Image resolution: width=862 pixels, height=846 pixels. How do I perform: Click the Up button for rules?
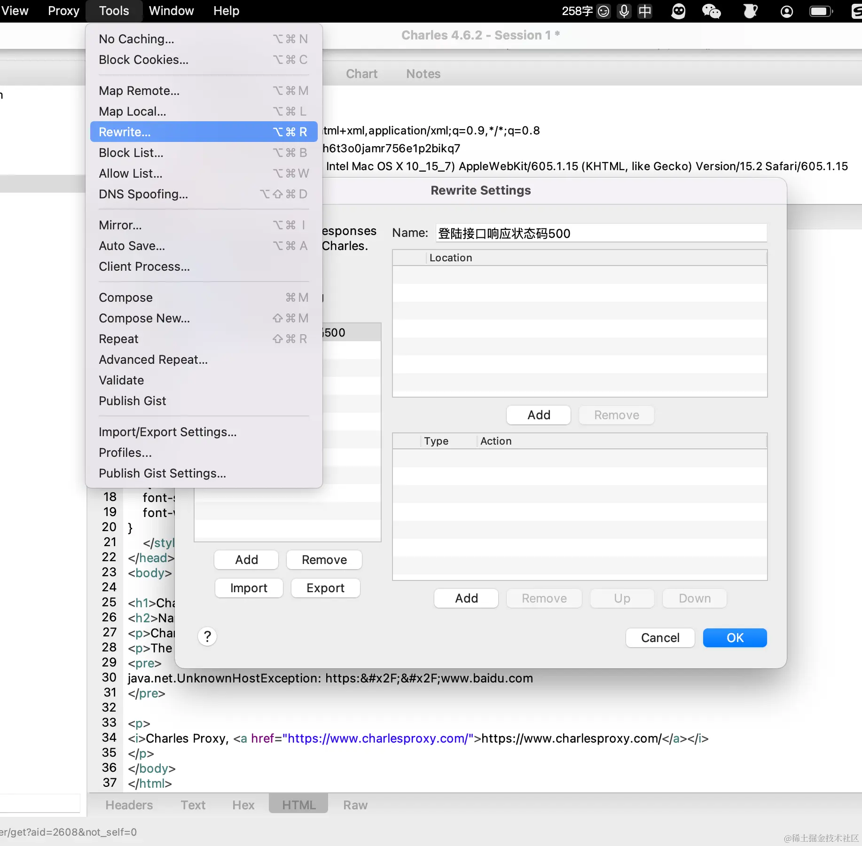pyautogui.click(x=622, y=598)
